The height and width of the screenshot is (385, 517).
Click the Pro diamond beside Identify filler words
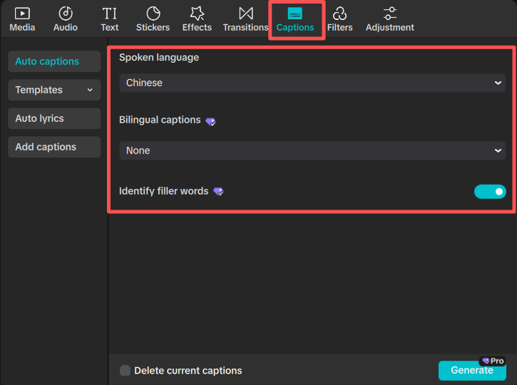218,191
